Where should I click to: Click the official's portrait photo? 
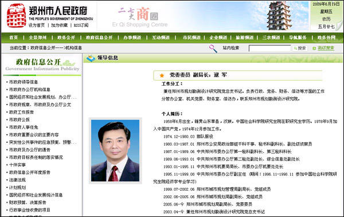(115, 151)
